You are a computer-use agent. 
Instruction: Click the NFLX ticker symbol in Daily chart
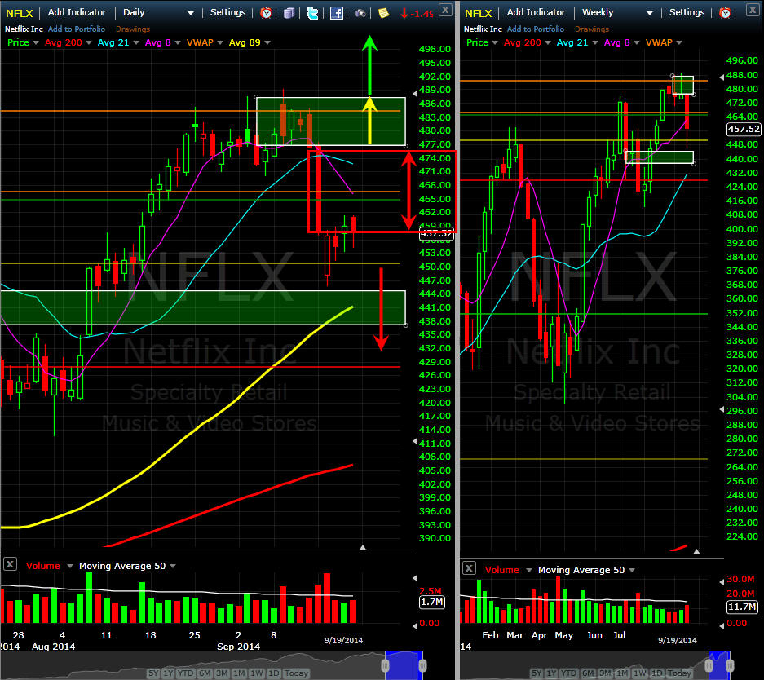19,14
